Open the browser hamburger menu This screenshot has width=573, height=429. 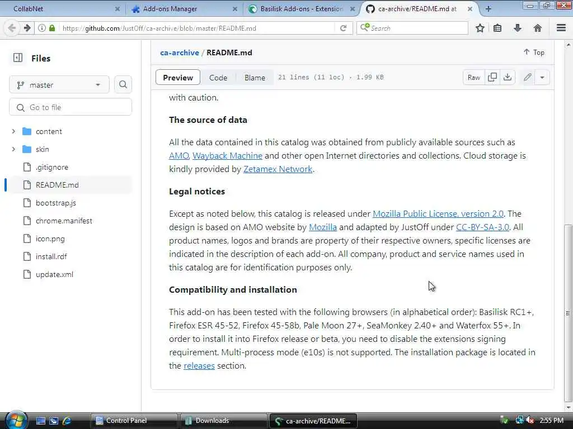(x=561, y=28)
